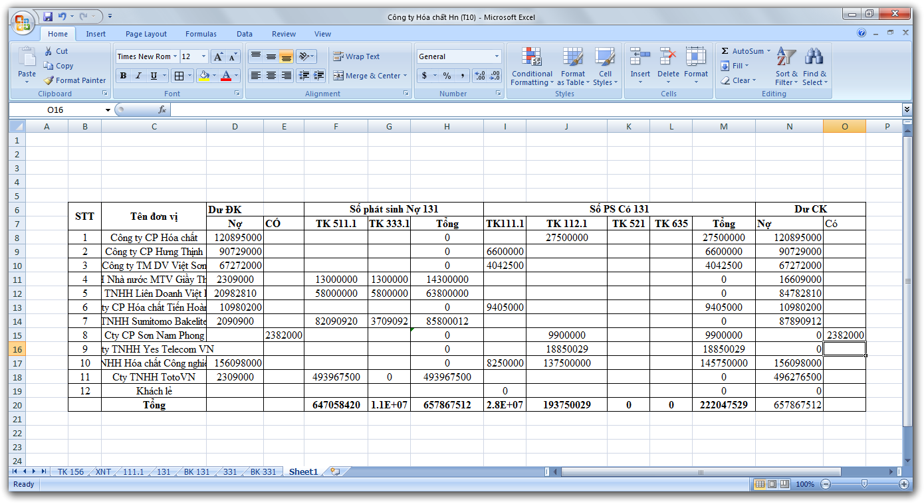Click the Merge & Center icon
The width and height of the screenshot is (924, 504).
tap(338, 76)
